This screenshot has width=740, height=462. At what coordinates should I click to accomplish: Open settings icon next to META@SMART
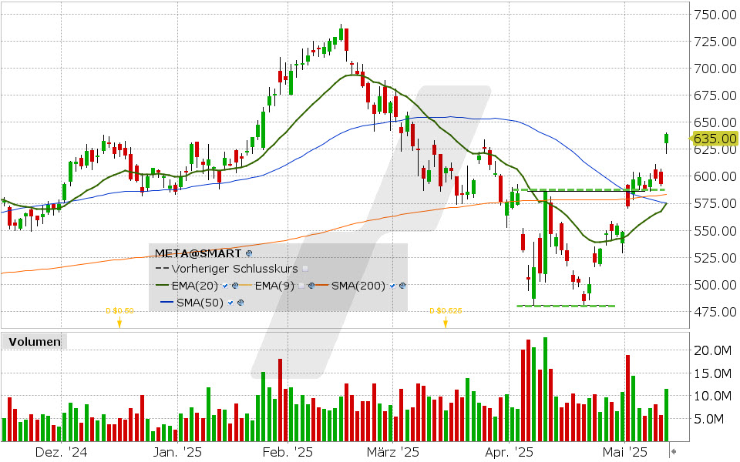point(249,253)
